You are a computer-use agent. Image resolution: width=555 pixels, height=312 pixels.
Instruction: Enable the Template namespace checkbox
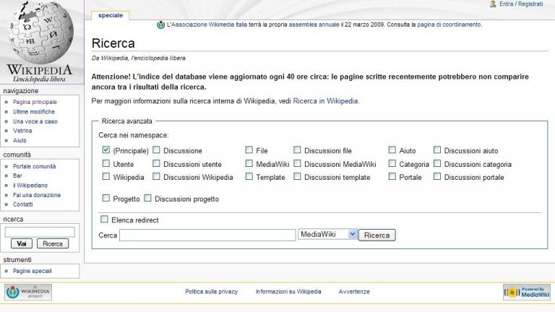[249, 176]
